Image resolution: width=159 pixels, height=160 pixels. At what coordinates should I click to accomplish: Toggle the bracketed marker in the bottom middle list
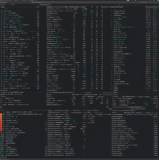coord(46,147)
